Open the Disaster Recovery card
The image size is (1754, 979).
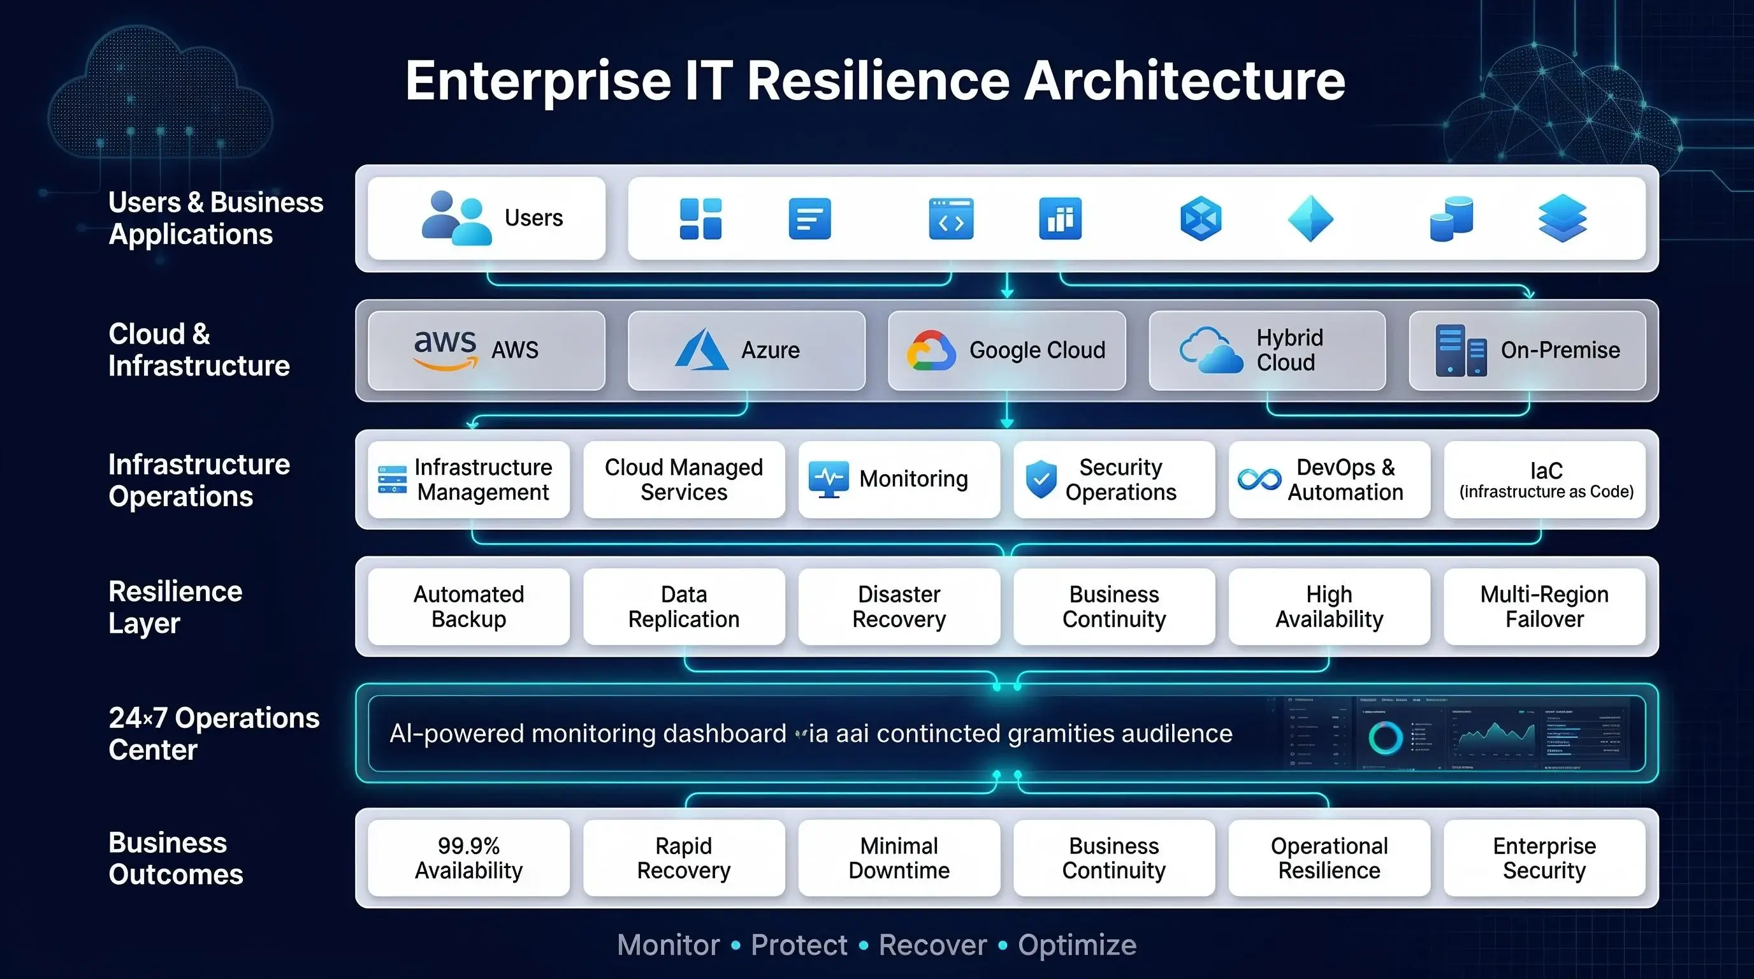click(899, 607)
